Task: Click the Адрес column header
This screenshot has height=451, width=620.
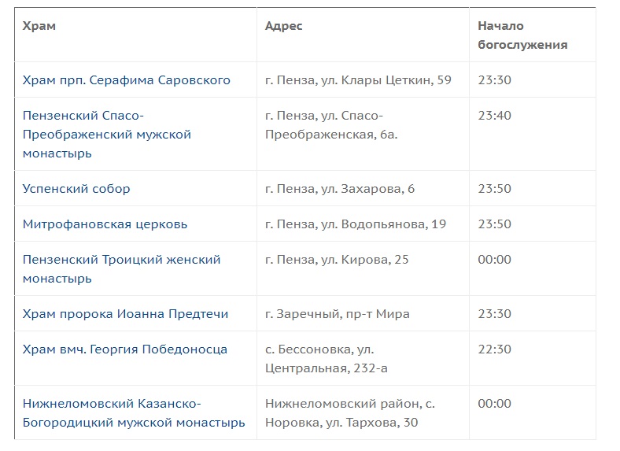Action: tap(283, 26)
